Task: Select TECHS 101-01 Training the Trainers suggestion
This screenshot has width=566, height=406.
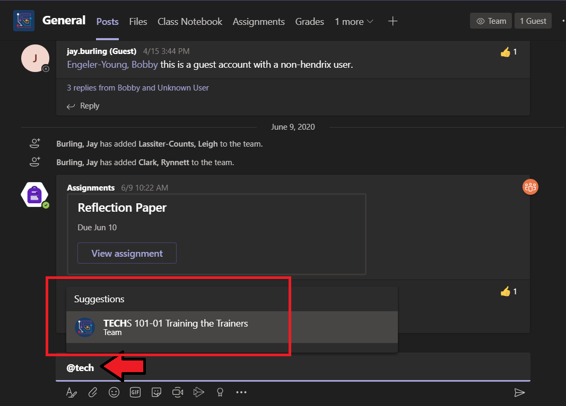Action: pos(232,327)
